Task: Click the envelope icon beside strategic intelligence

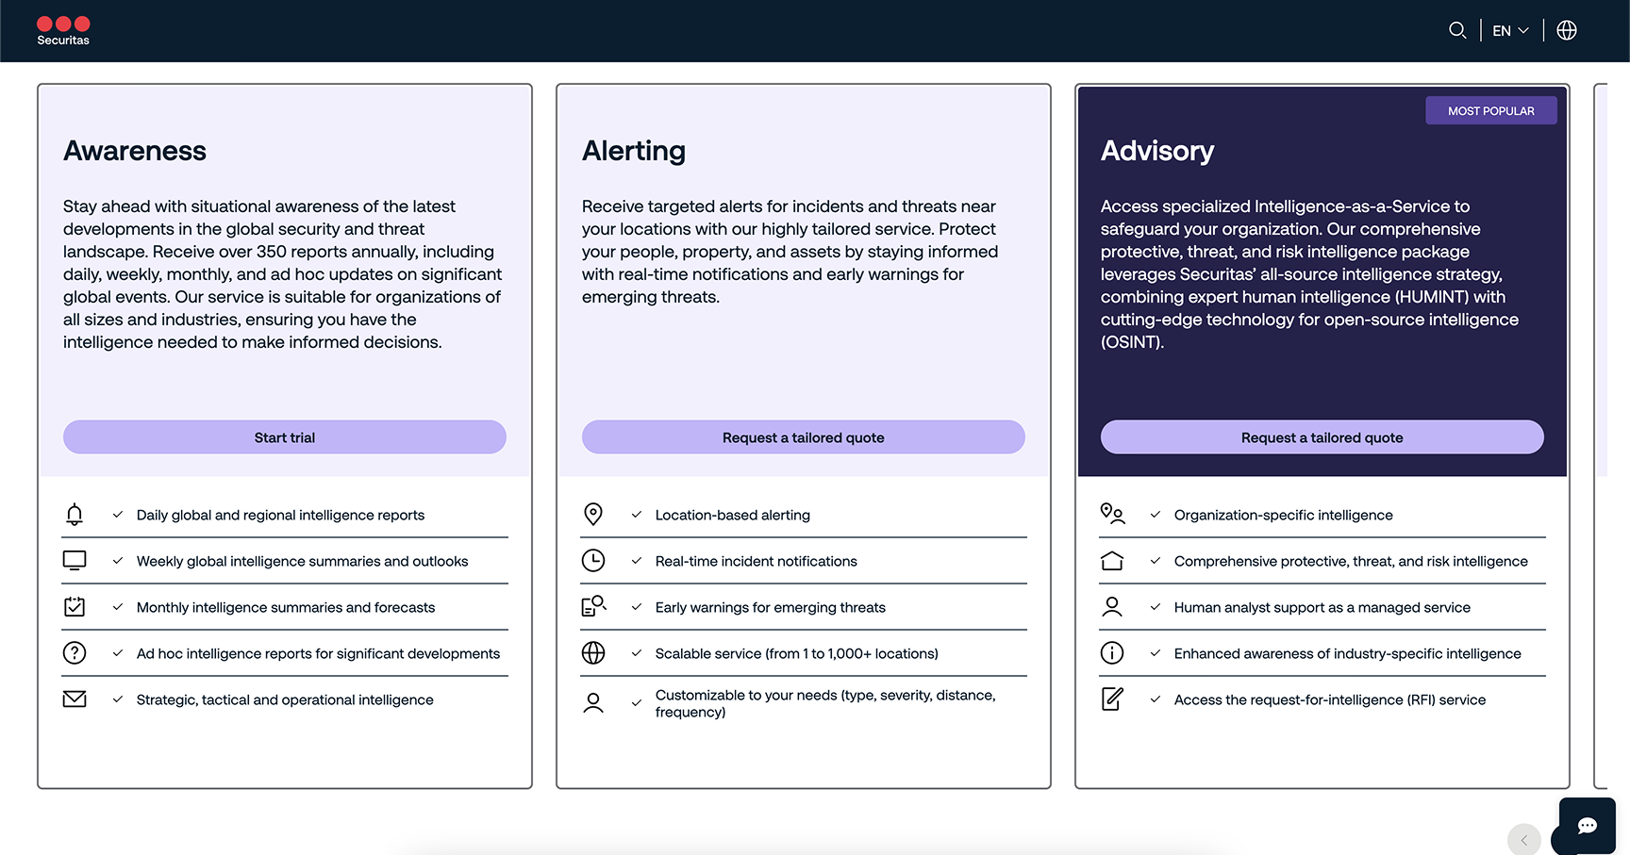Action: 75,699
